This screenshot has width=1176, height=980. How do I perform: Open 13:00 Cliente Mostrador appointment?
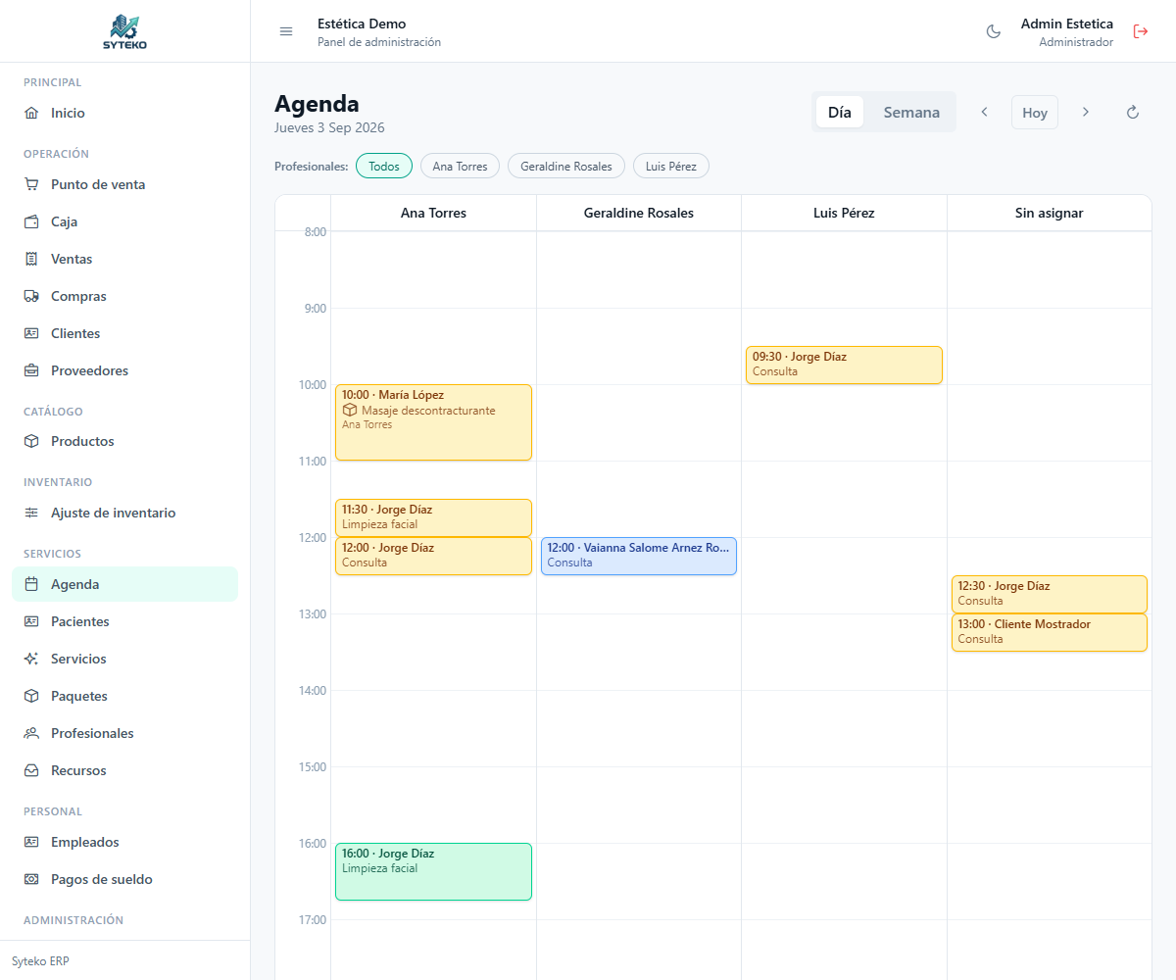tap(1050, 632)
